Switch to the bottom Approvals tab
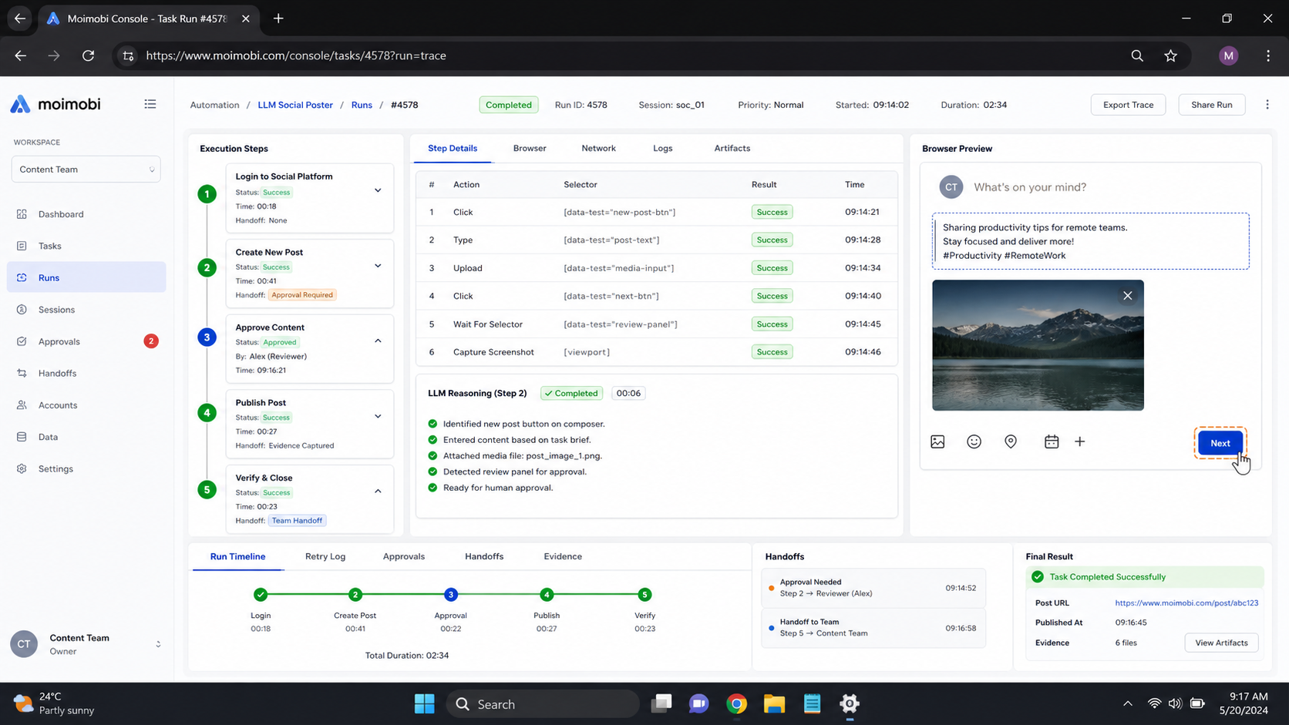This screenshot has height=725, width=1289. pyautogui.click(x=404, y=556)
